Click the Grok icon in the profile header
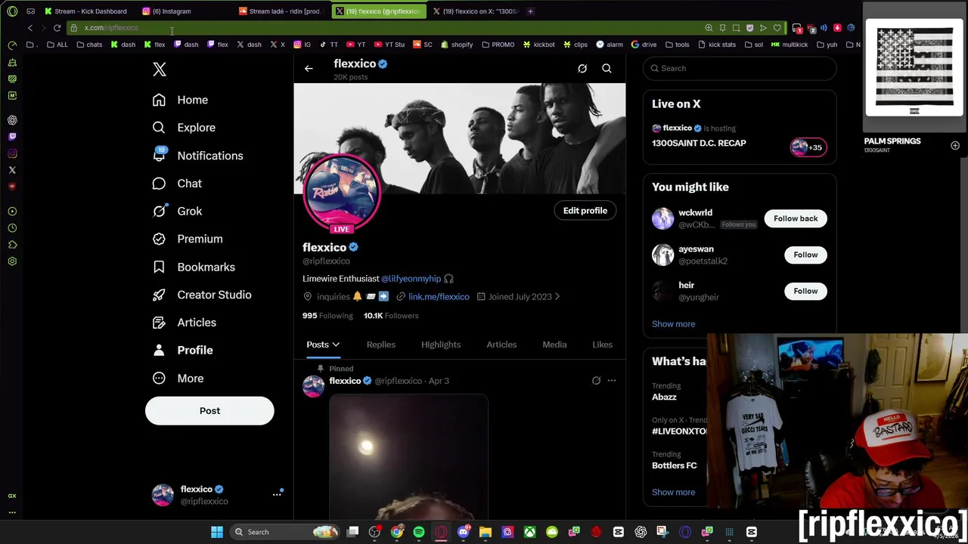 582,69
